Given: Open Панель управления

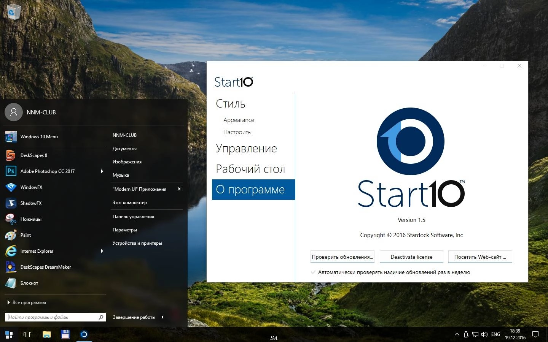Looking at the screenshot, I should 133,217.
